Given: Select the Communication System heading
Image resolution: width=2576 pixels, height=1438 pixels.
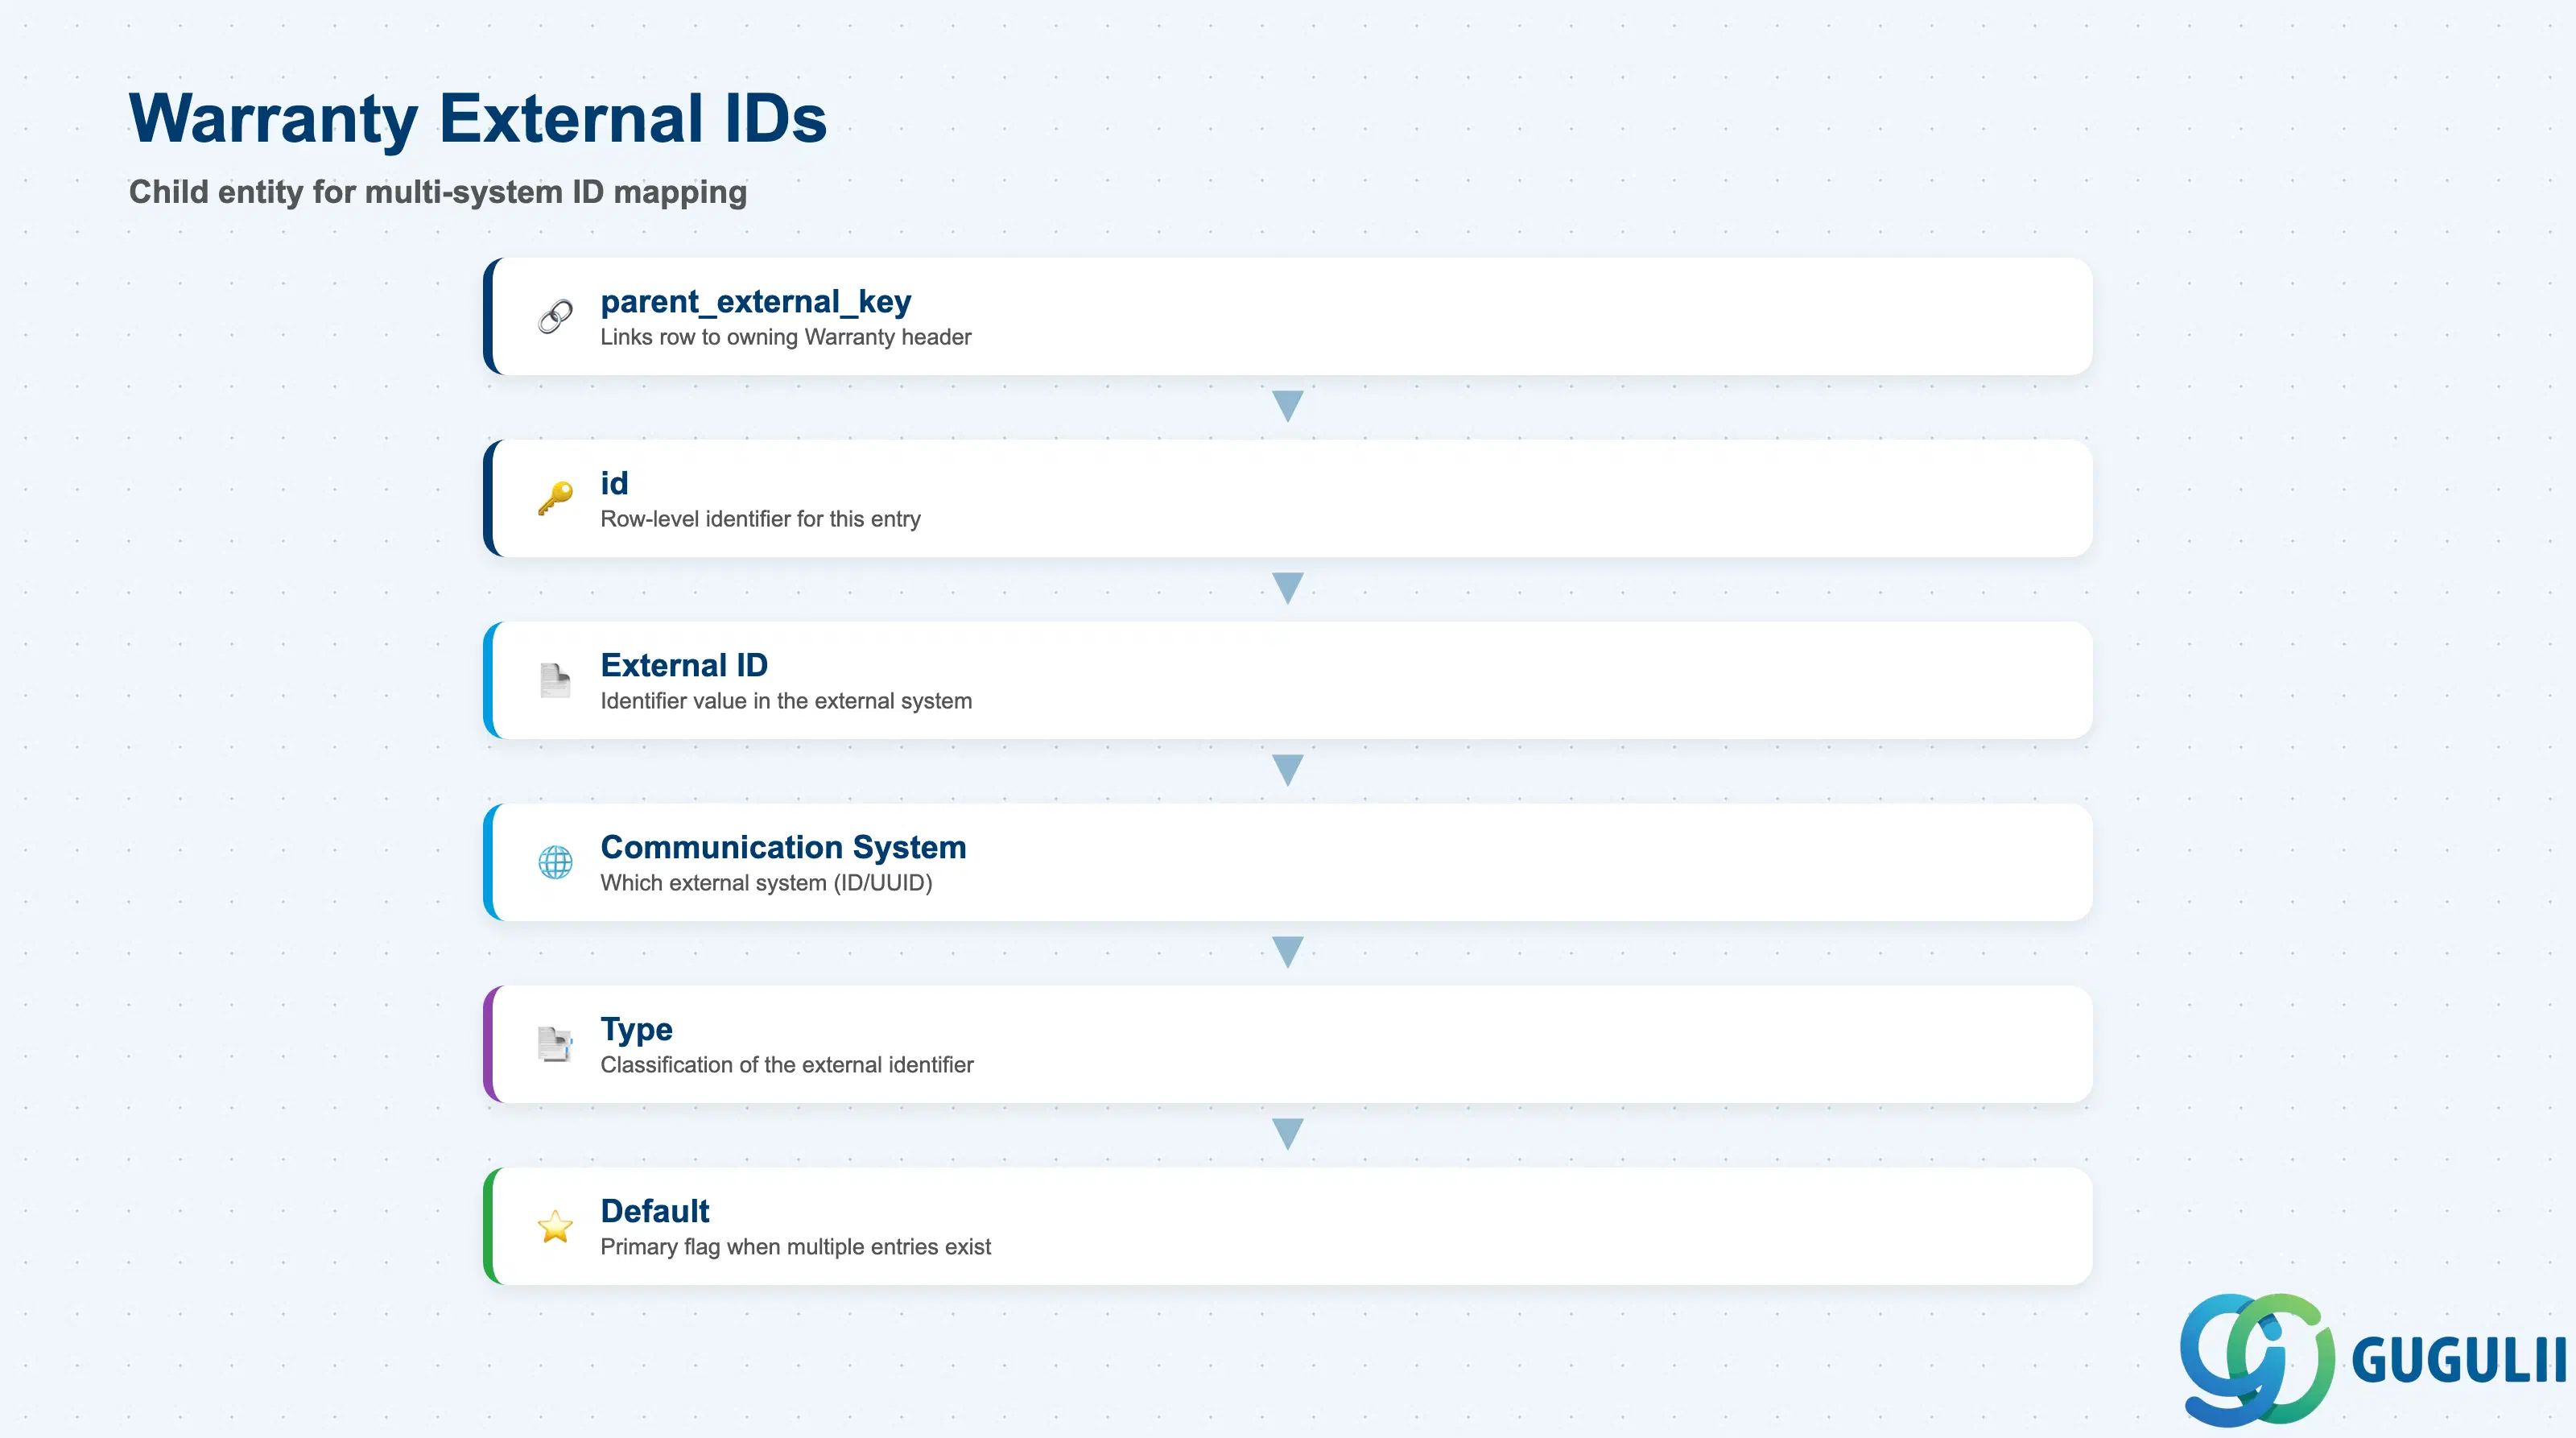Looking at the screenshot, I should [x=783, y=847].
